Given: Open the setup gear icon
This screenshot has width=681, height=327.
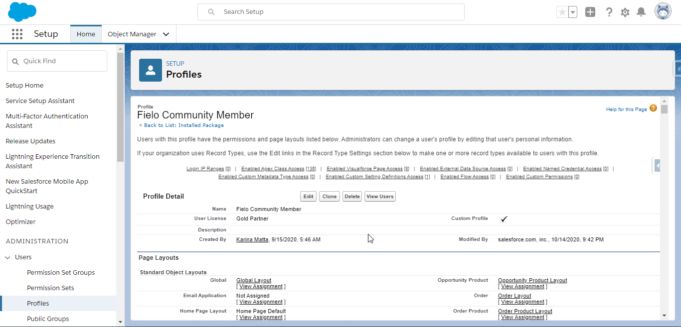Looking at the screenshot, I should (625, 12).
